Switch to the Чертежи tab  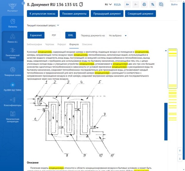[50, 44]
